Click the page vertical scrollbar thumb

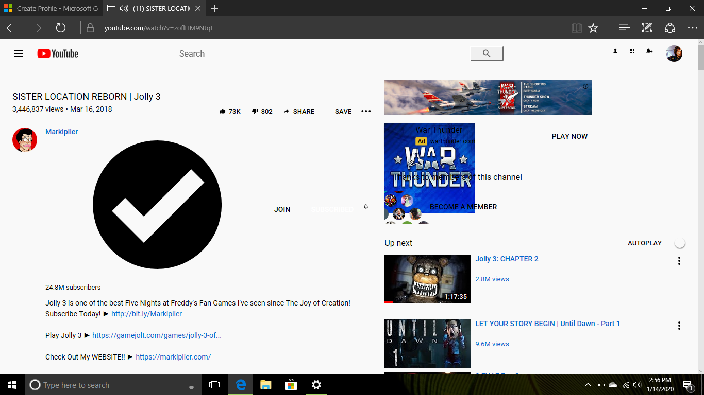[x=700, y=58]
